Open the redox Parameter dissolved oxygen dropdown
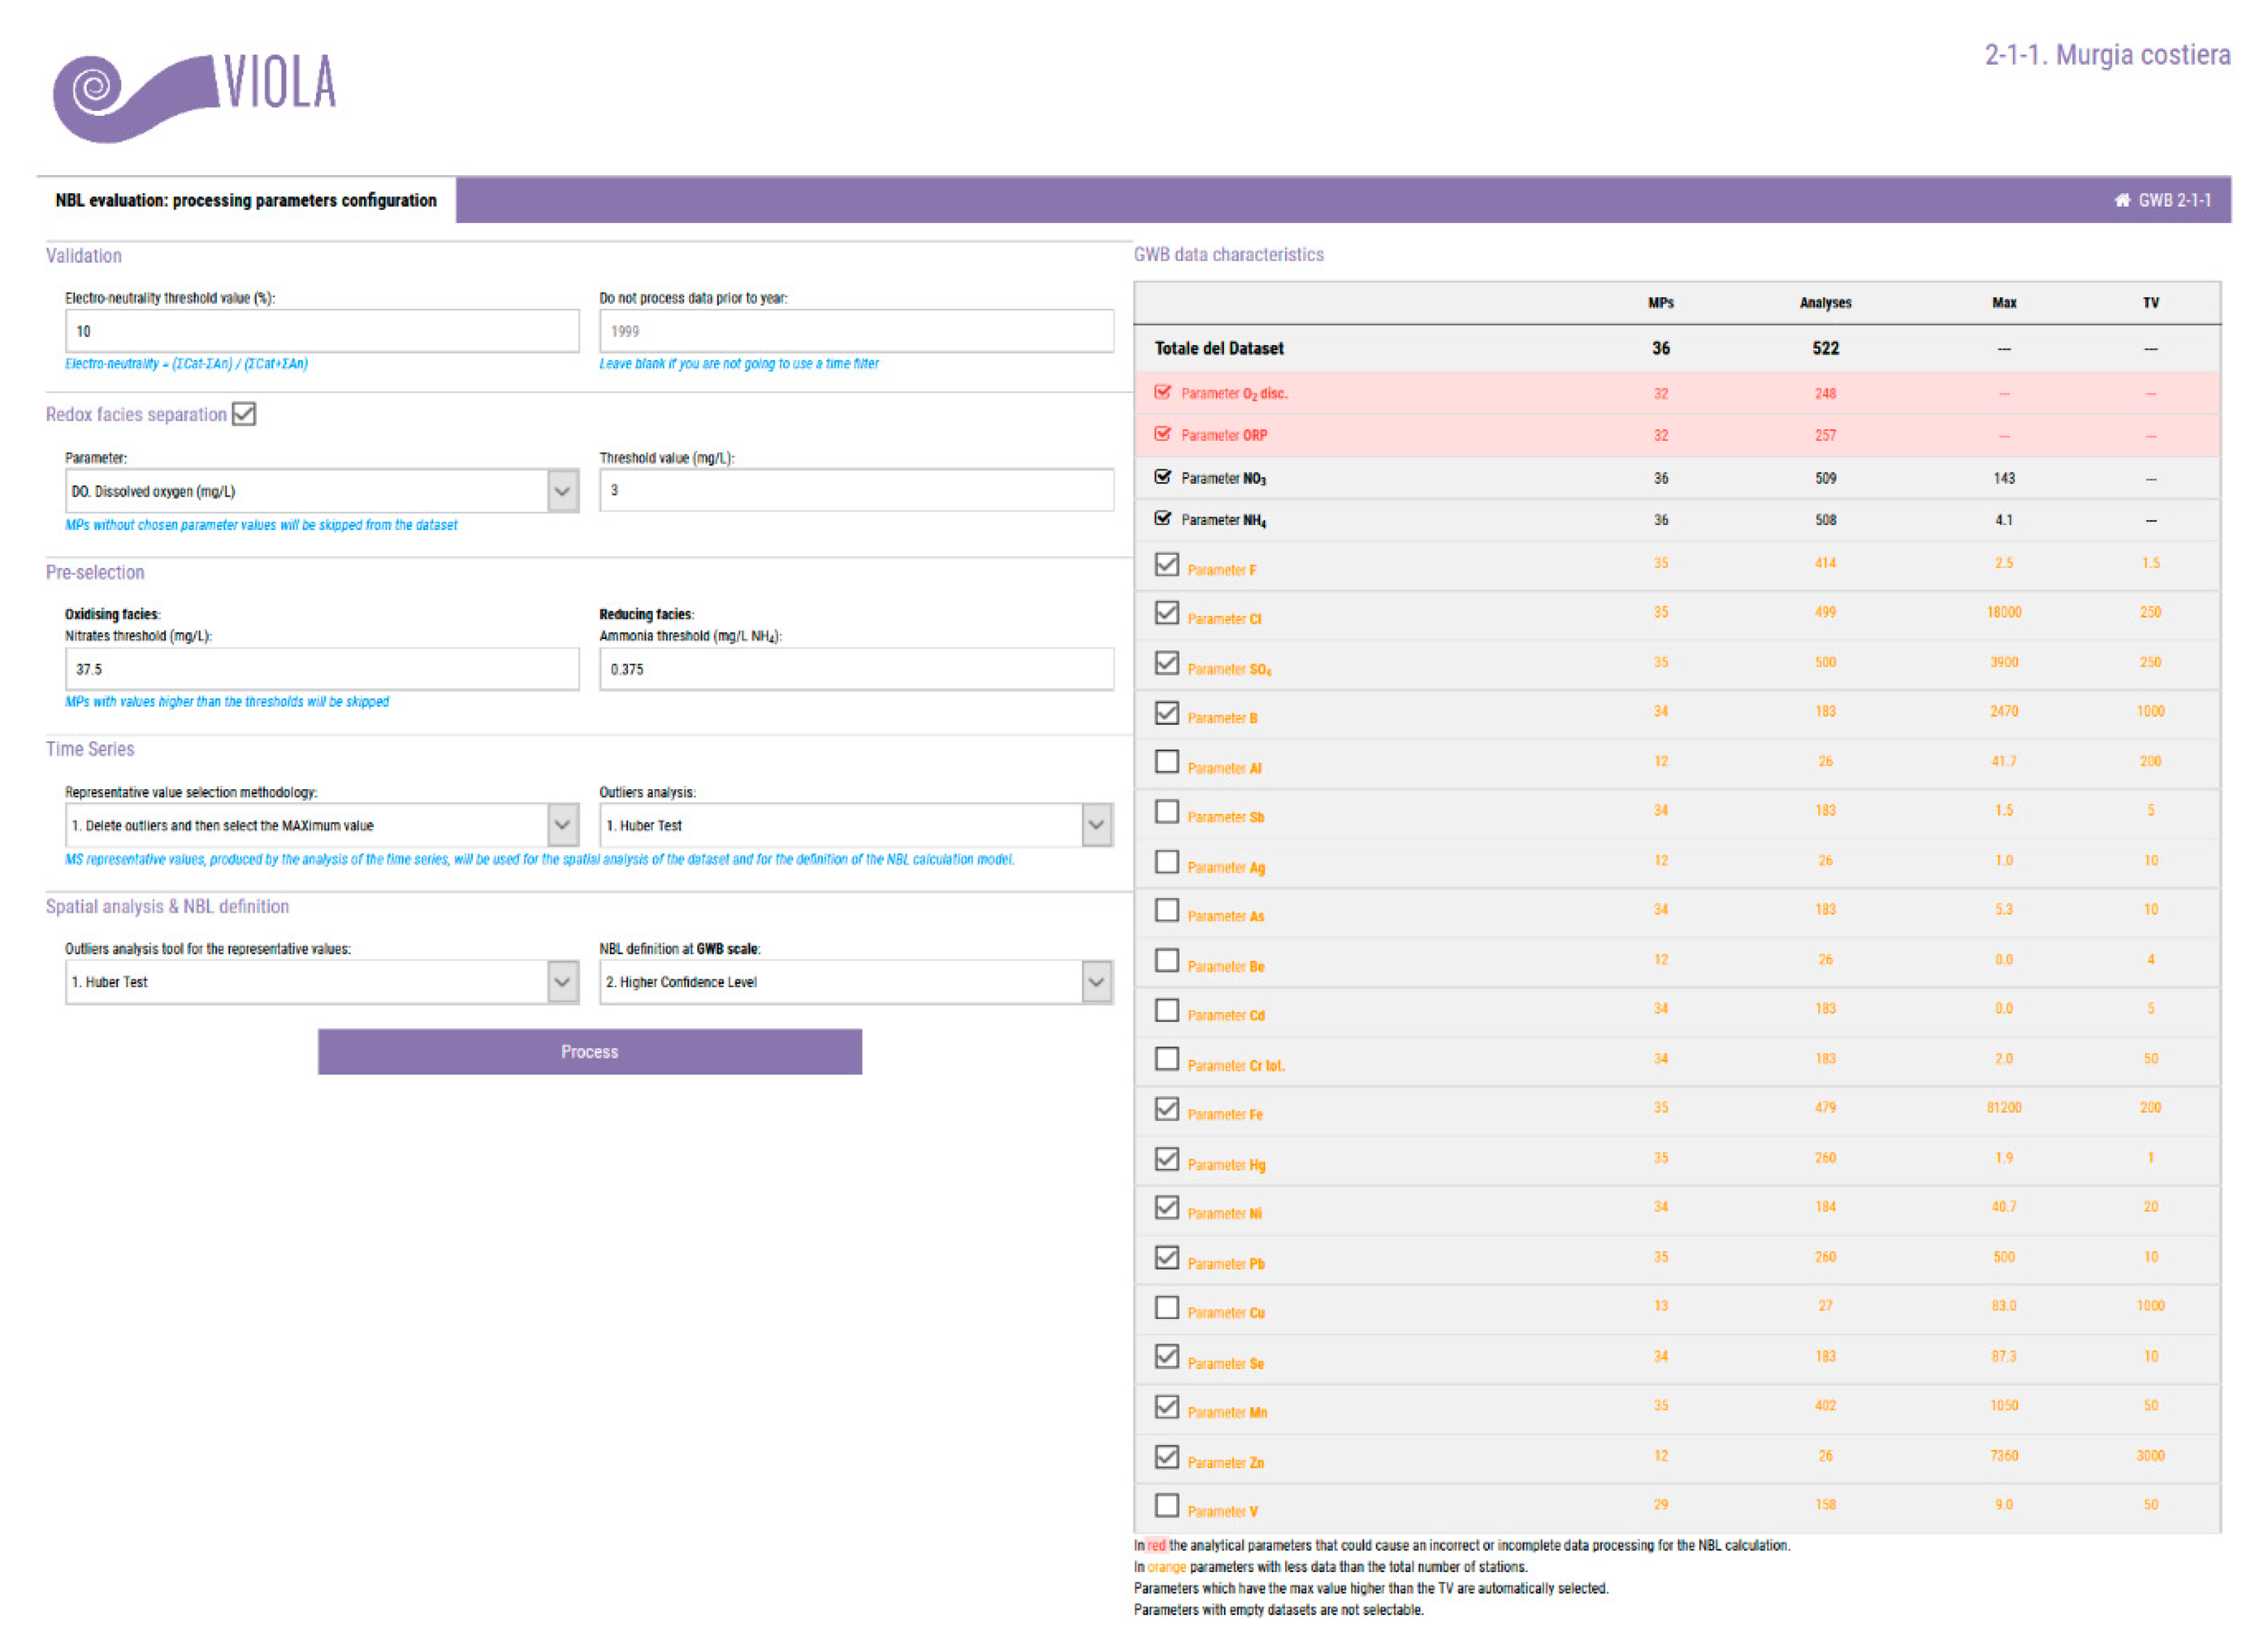The image size is (2268, 1646). coord(562,491)
